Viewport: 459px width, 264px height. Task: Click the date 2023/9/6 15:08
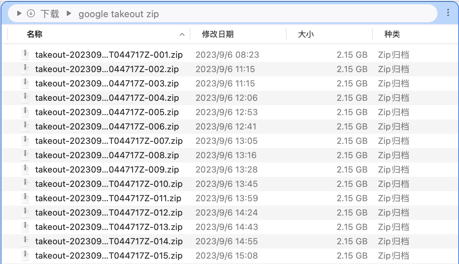point(226,256)
